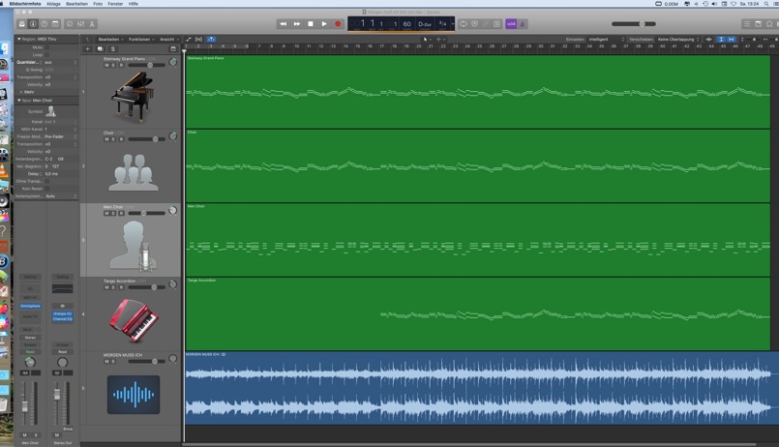Add a new track with plus button
Screen dimensions: 779x447
(87, 48)
